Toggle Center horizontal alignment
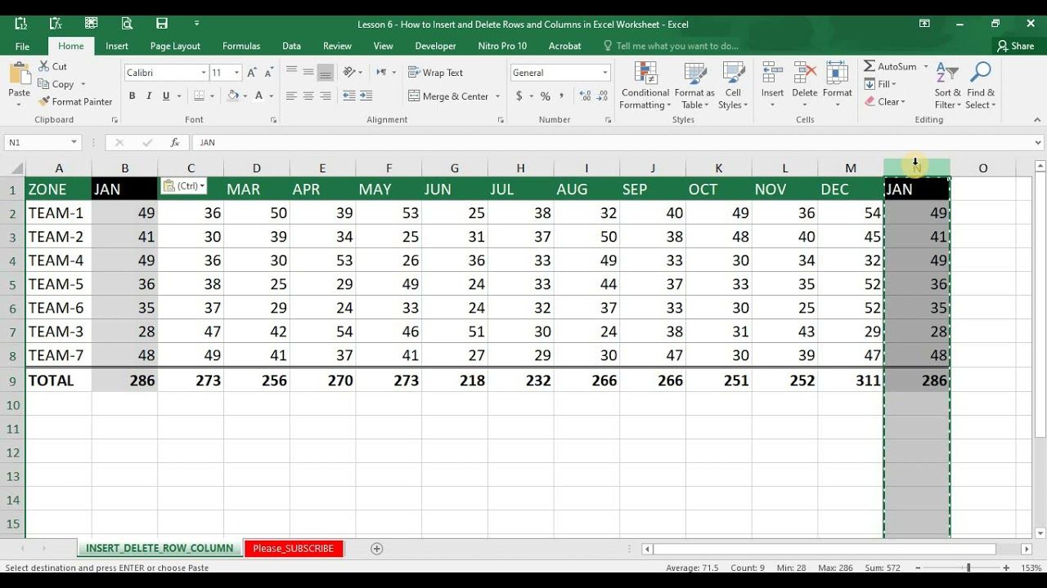This screenshot has height=588, width=1047. 308,96
